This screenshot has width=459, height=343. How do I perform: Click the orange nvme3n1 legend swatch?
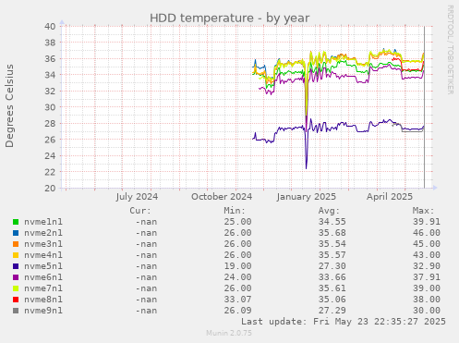pyautogui.click(x=16, y=244)
